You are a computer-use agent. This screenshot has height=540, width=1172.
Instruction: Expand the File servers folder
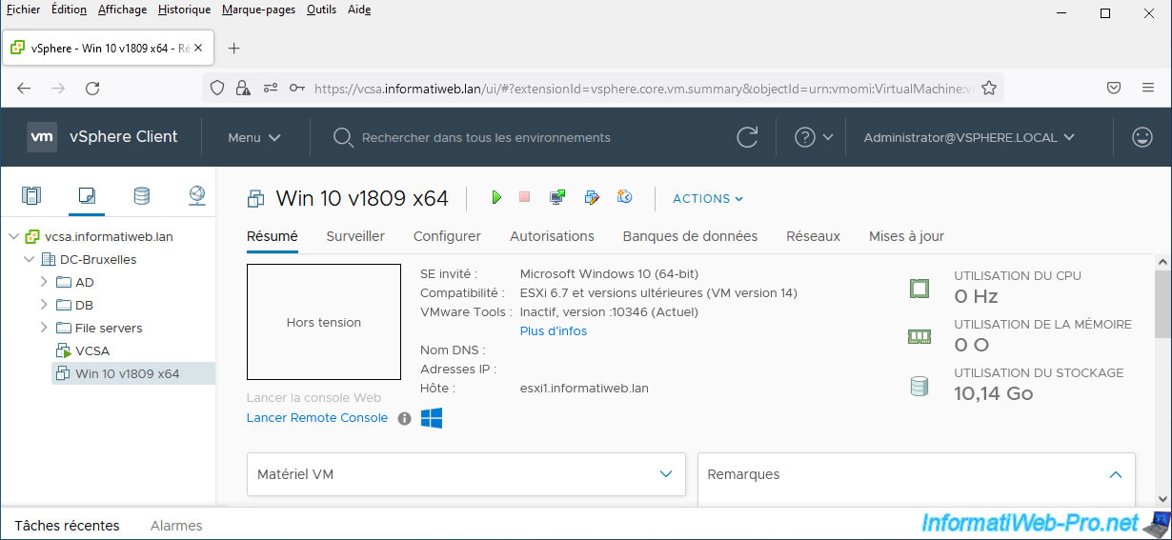click(44, 328)
